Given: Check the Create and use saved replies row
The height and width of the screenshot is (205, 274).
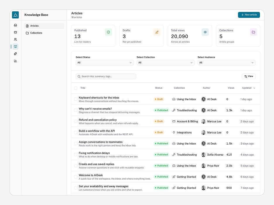Looking at the screenshot, I should point(76,166).
